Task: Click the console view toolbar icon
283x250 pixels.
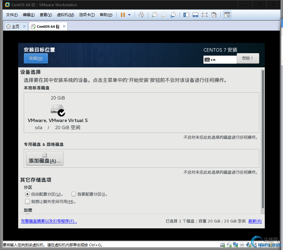Action: pos(227,15)
